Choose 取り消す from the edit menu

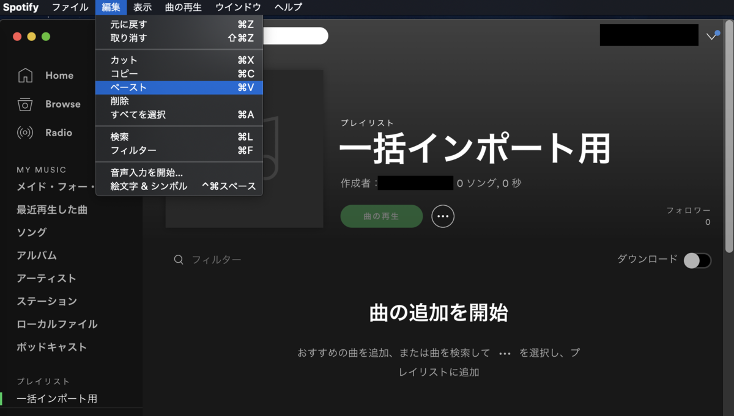coord(179,38)
